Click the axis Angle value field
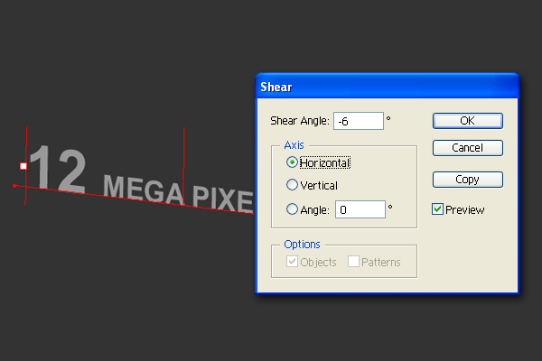 point(360,209)
